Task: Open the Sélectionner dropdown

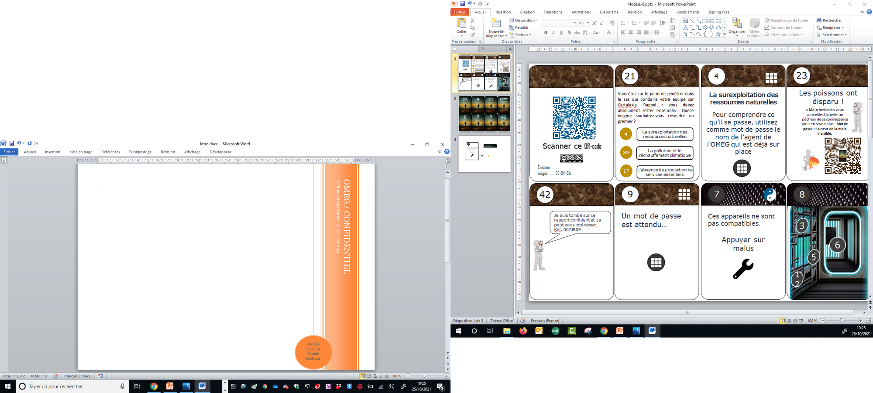Action: 832,35
